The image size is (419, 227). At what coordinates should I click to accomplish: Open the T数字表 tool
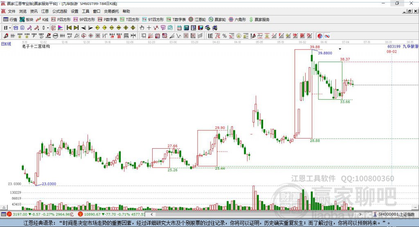tap(176, 20)
